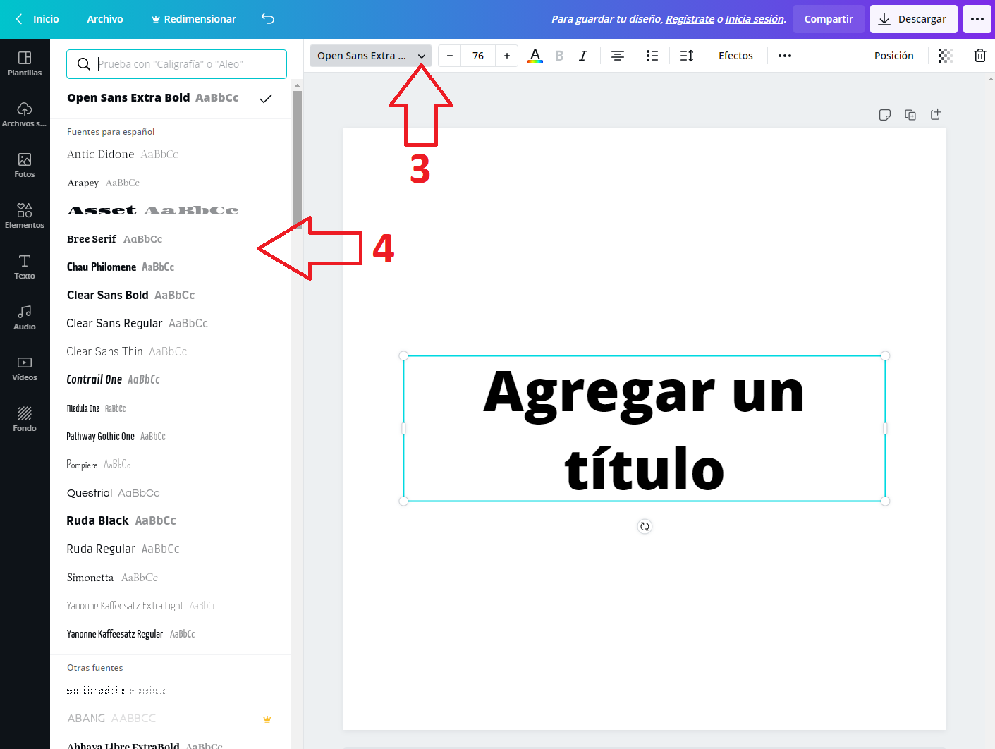
Task: Select the ABANG premium font
Action: tap(171, 719)
